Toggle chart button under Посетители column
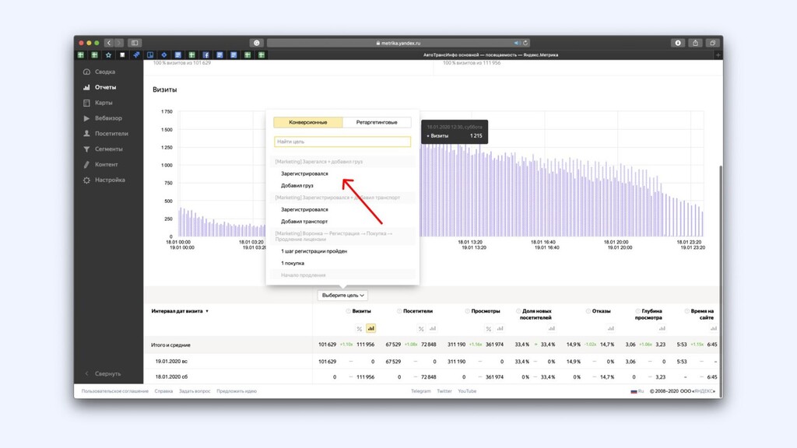Image resolution: width=797 pixels, height=448 pixels. (x=433, y=329)
